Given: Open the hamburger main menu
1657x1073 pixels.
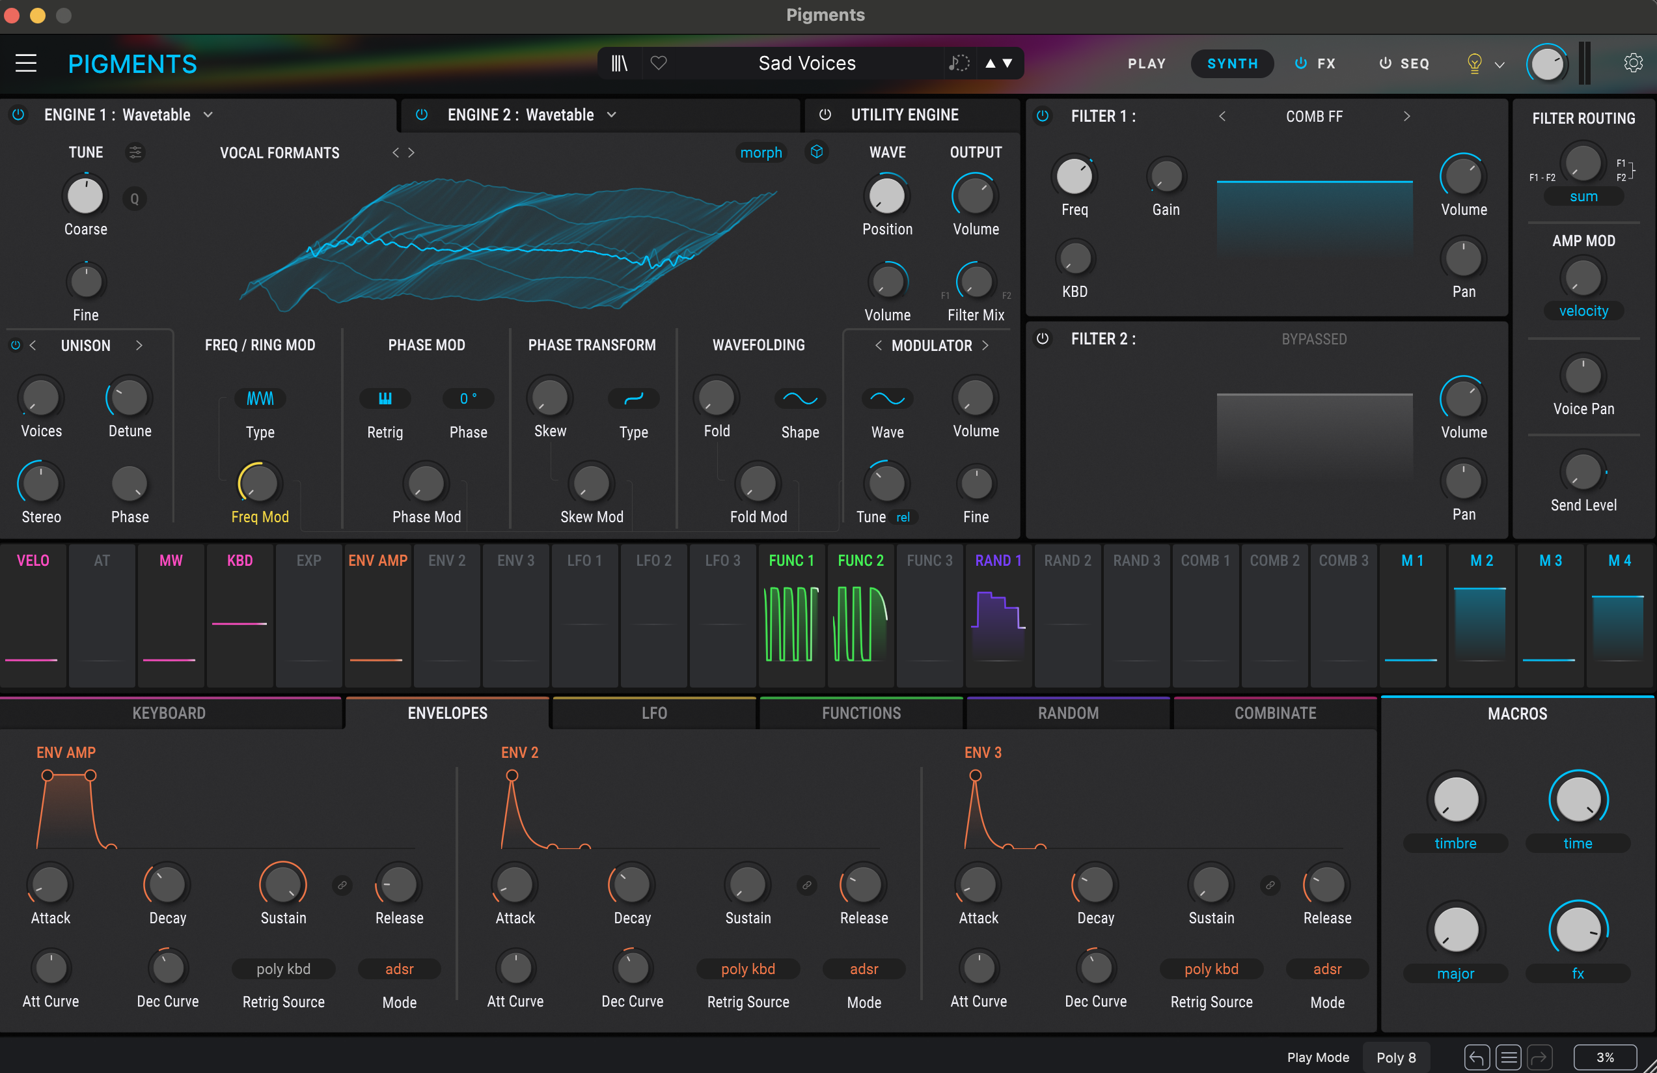Looking at the screenshot, I should [x=26, y=63].
